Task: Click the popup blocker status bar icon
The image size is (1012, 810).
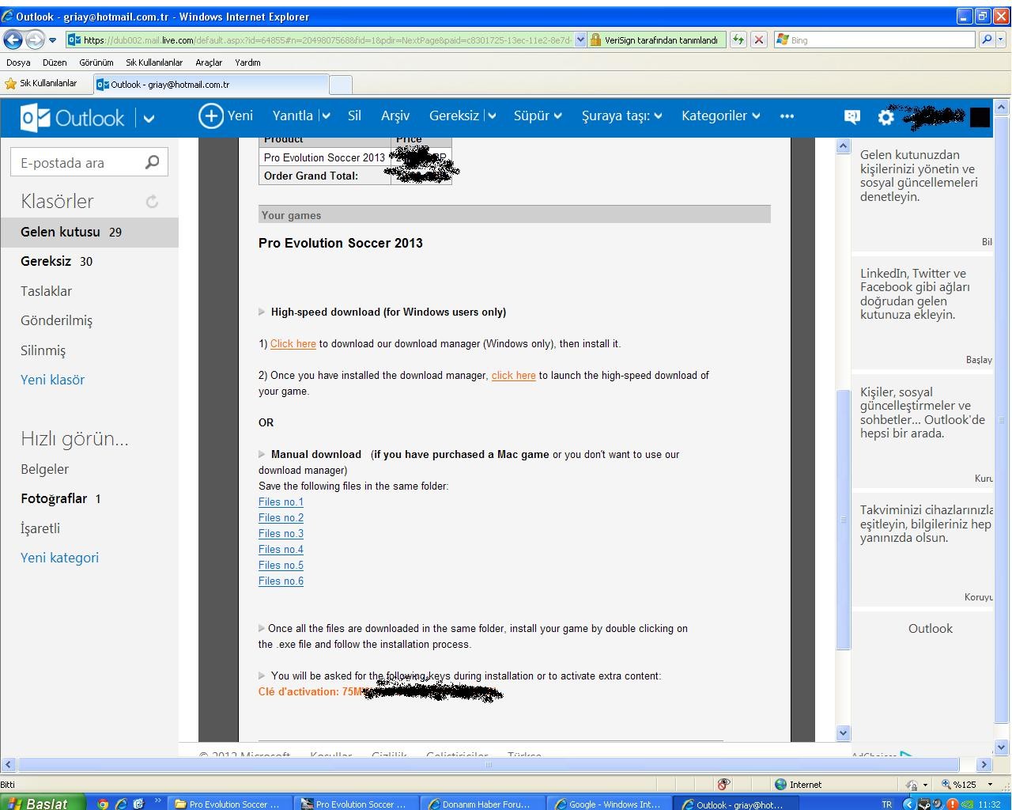Action: (723, 784)
